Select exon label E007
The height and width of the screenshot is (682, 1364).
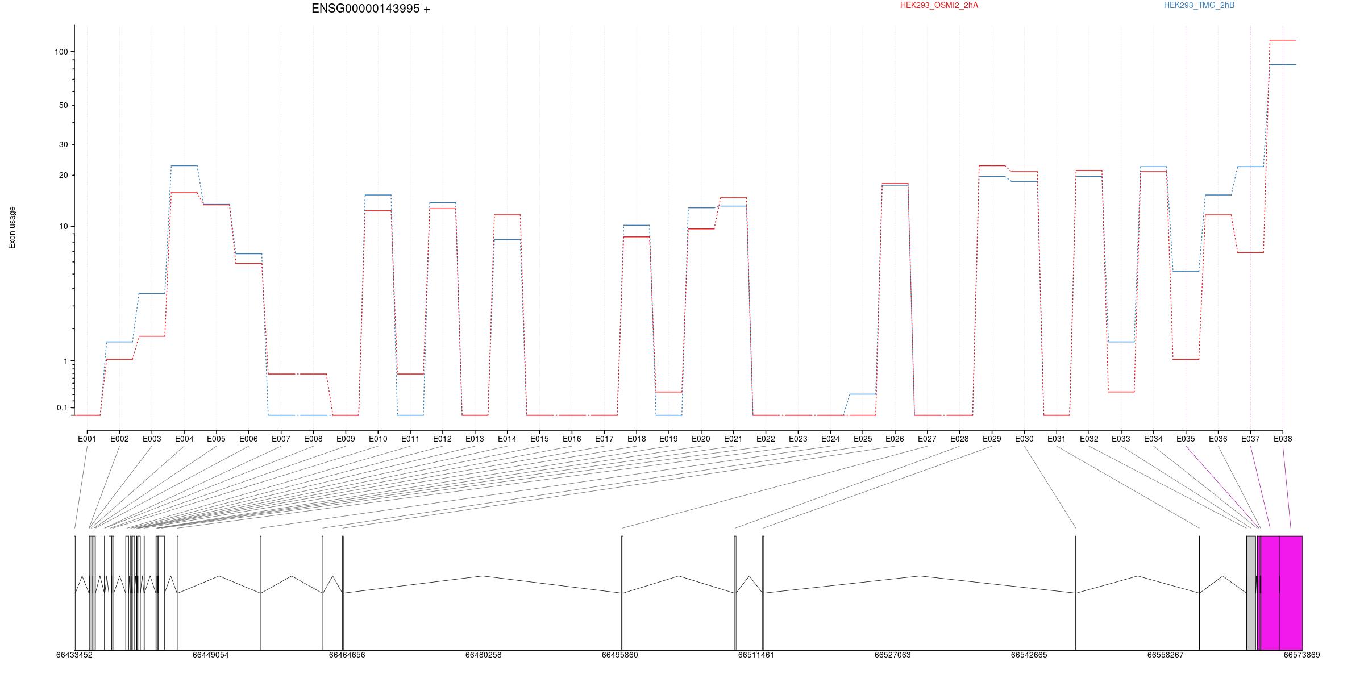[281, 439]
